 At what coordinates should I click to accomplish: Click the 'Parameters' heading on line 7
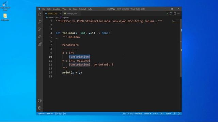tap(71, 45)
